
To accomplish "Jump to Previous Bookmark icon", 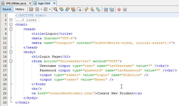I will point(86,9).
